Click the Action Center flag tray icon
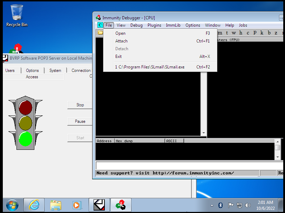Image resolution: width=285 pixels, height=213 pixels. 231,205
